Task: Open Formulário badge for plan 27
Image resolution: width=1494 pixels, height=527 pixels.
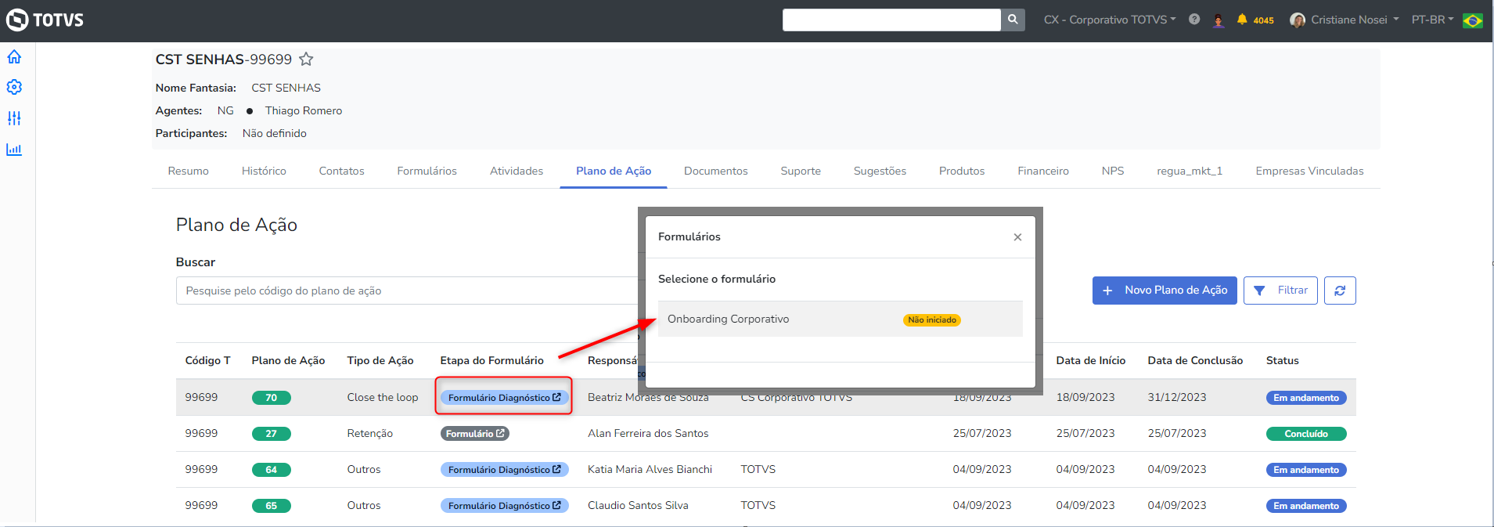Action: coord(475,434)
